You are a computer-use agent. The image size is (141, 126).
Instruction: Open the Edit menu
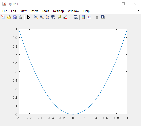[14, 11]
